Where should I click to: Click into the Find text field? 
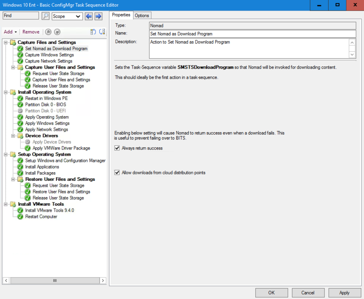20,16
